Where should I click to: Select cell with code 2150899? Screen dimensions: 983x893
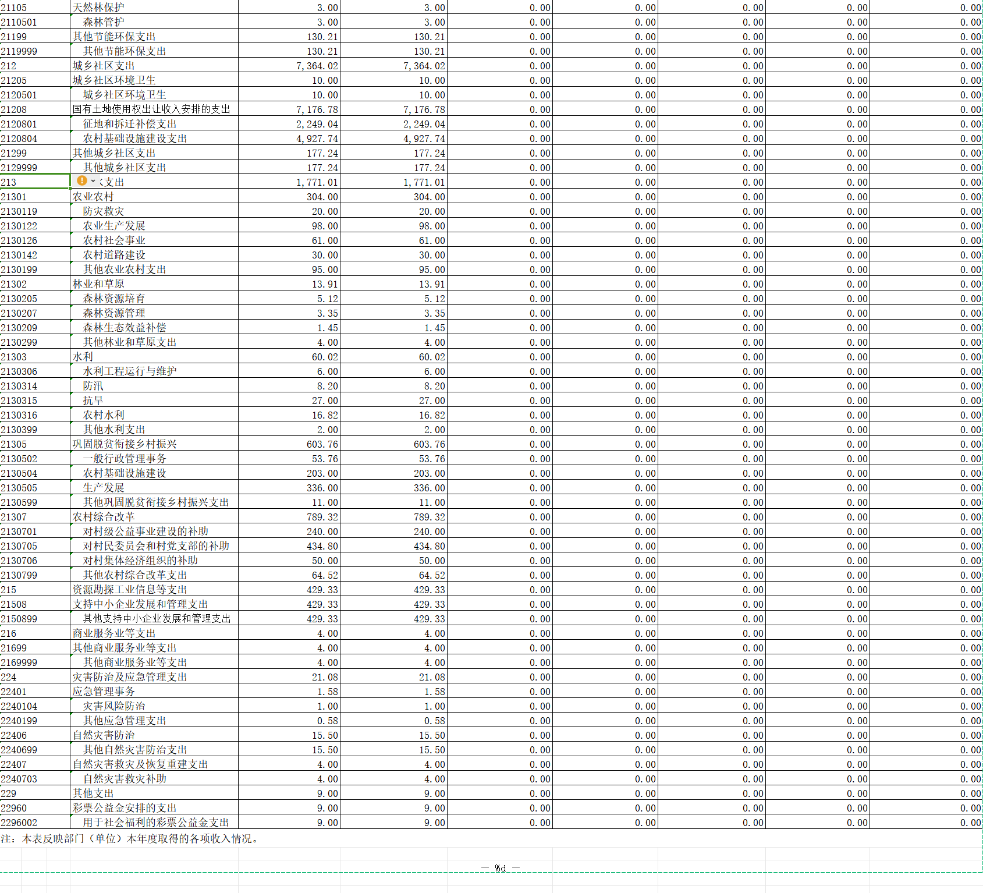pos(34,619)
